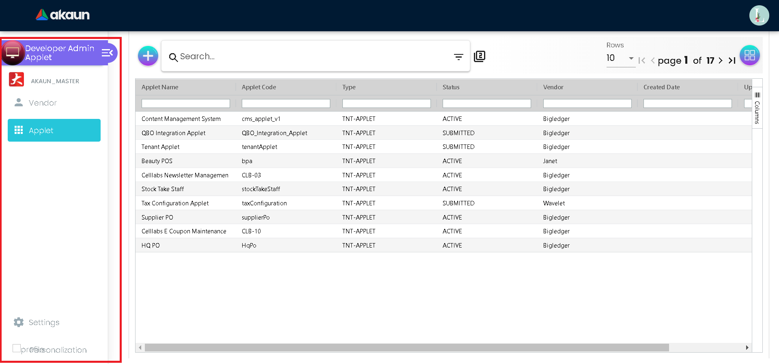Viewport: 779px width, 364px height.
Task: Go to the last page of results
Action: click(732, 60)
